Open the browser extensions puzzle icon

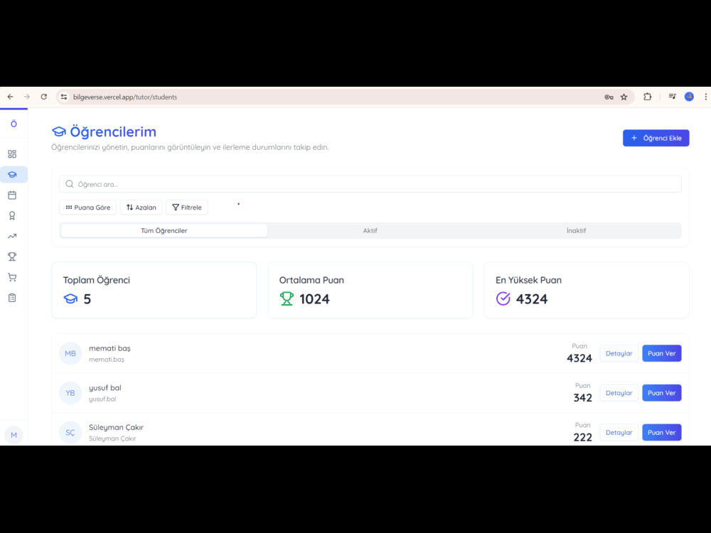(x=648, y=97)
